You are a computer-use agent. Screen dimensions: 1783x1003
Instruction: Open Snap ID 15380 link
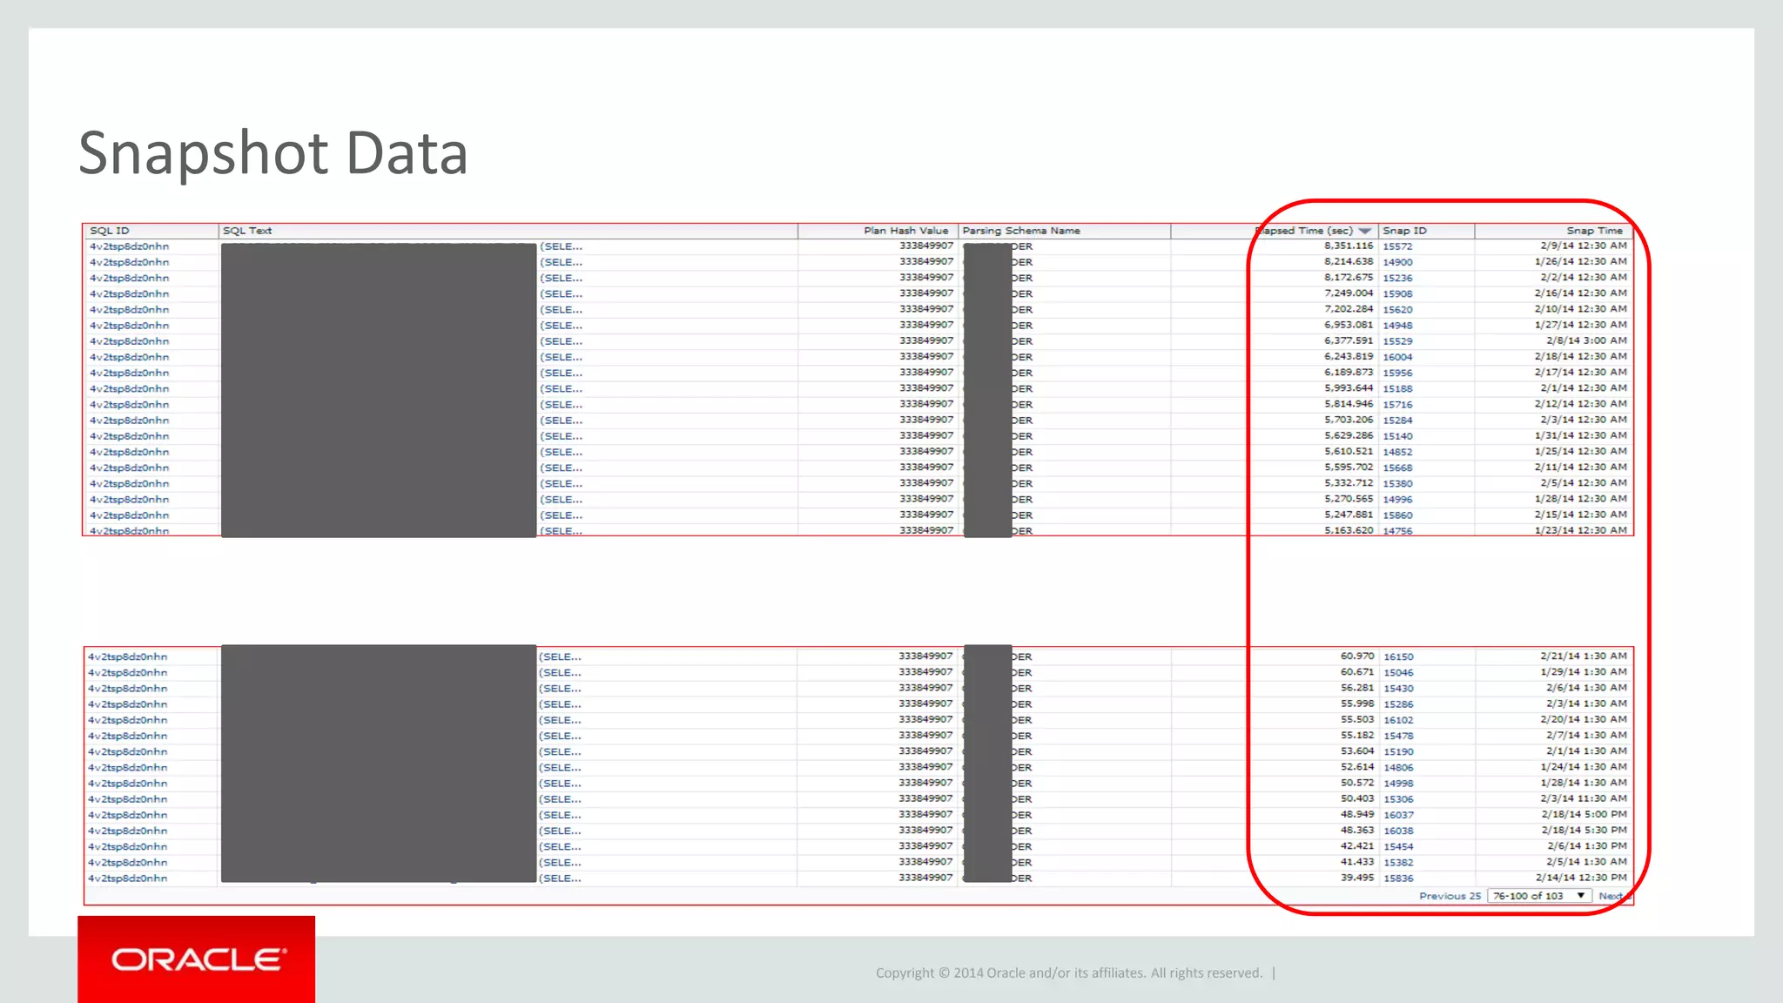(1397, 484)
